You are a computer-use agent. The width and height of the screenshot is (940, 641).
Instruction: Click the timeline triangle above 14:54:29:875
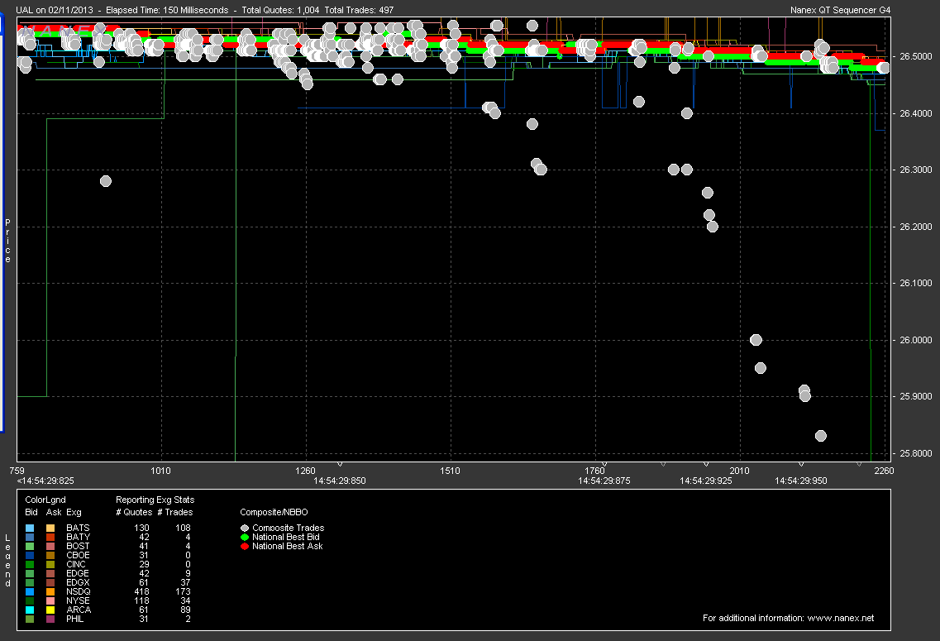[604, 465]
